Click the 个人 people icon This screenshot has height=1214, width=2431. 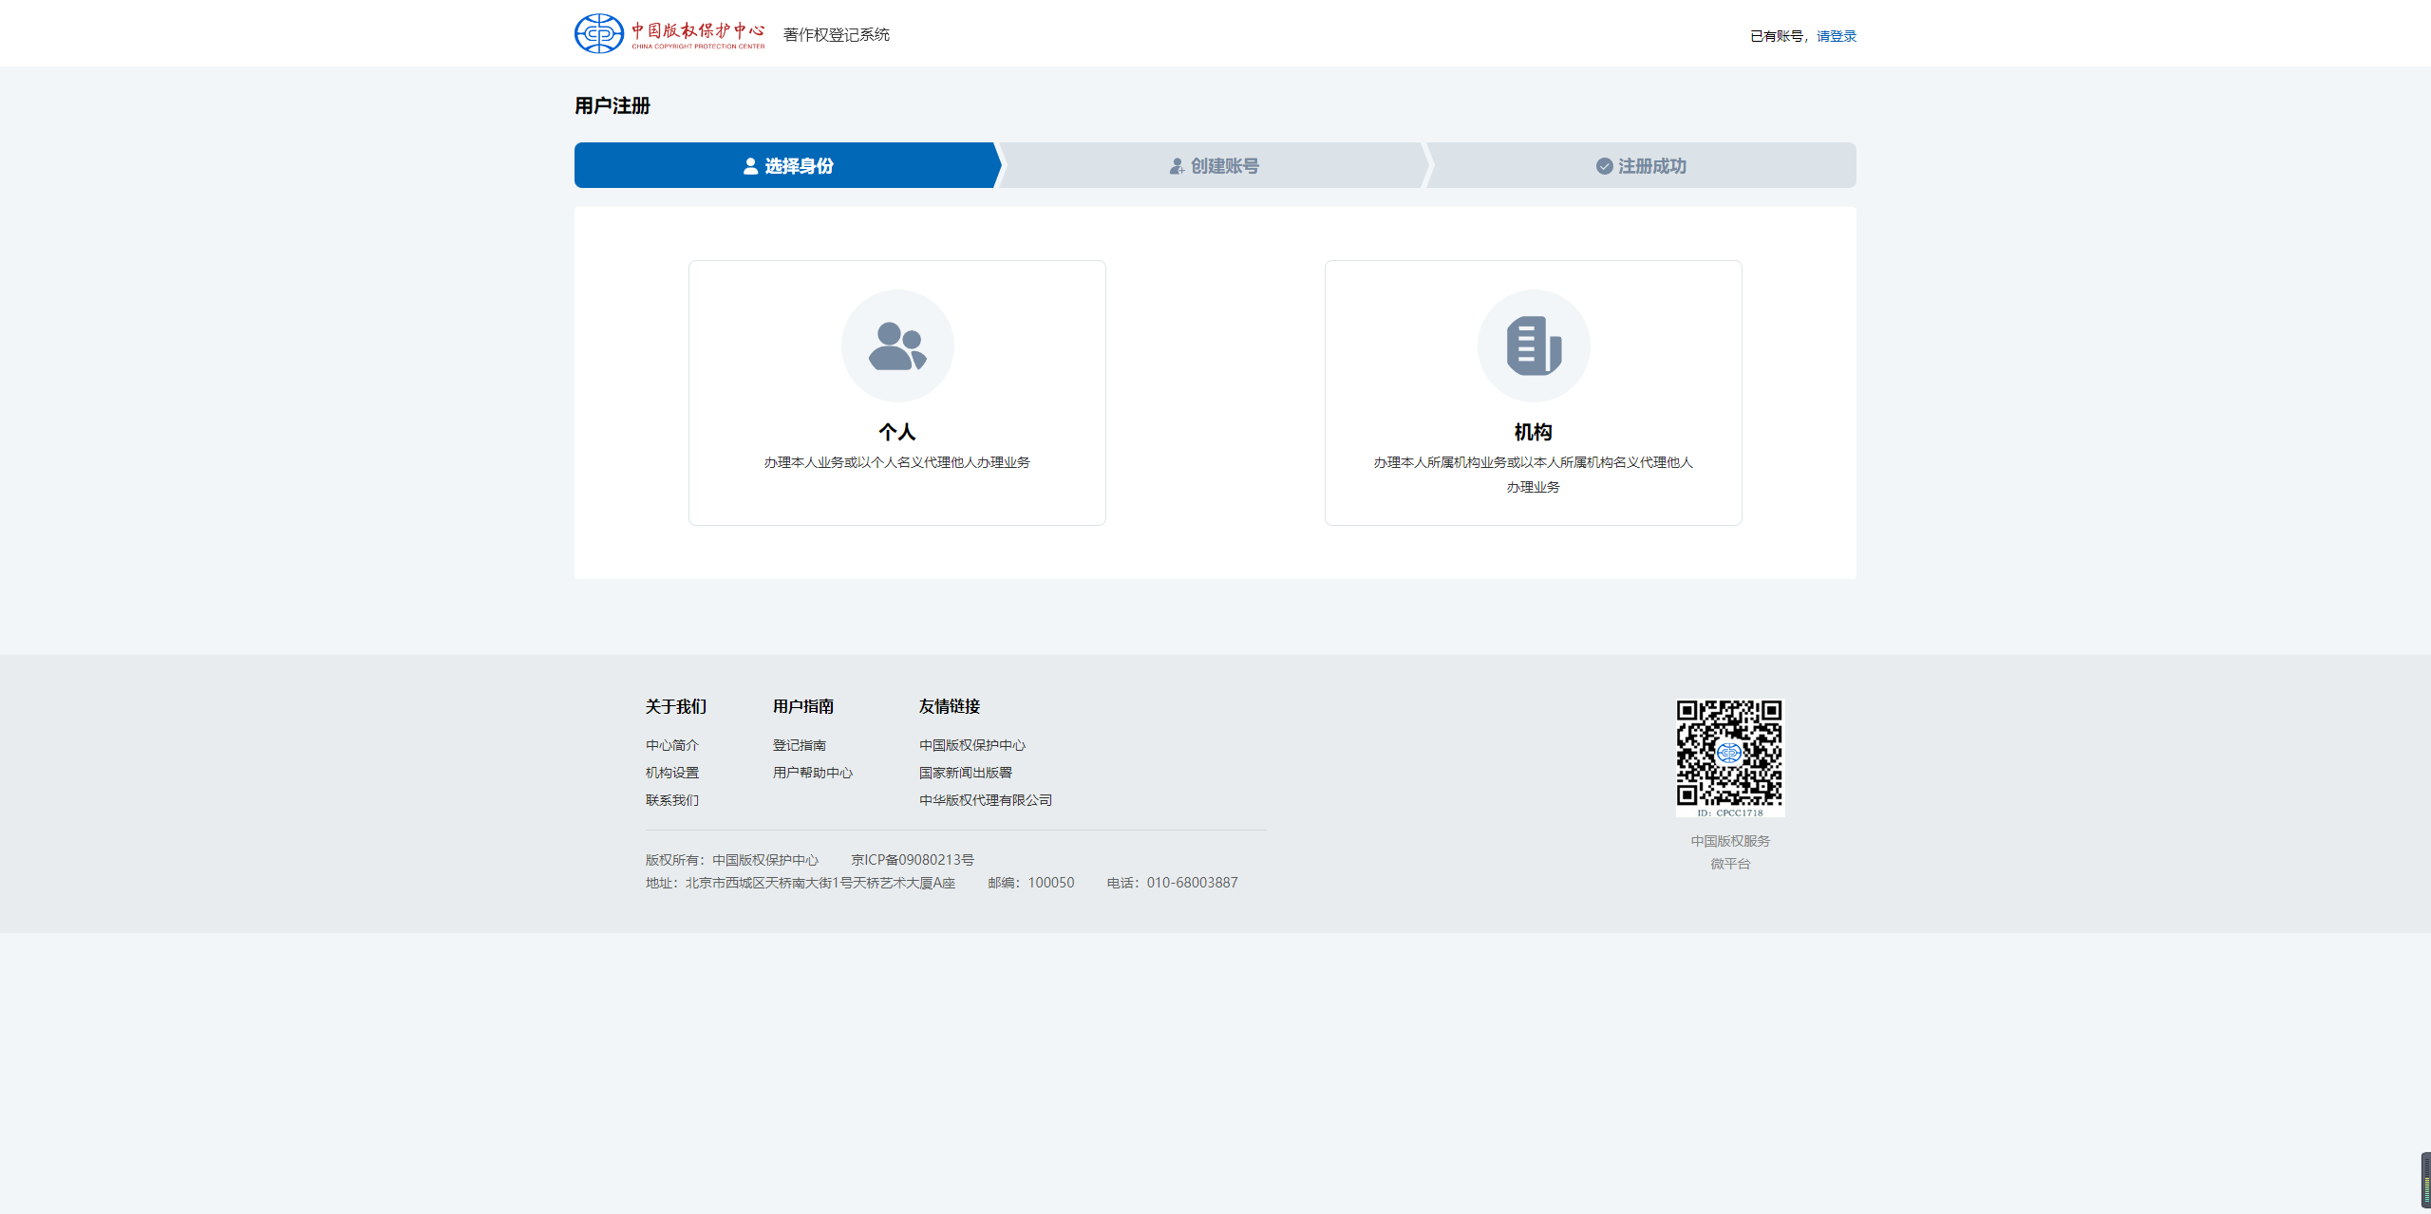tap(897, 346)
